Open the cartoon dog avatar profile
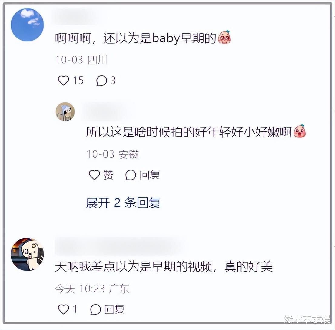The image size is (335, 330). coord(27,254)
